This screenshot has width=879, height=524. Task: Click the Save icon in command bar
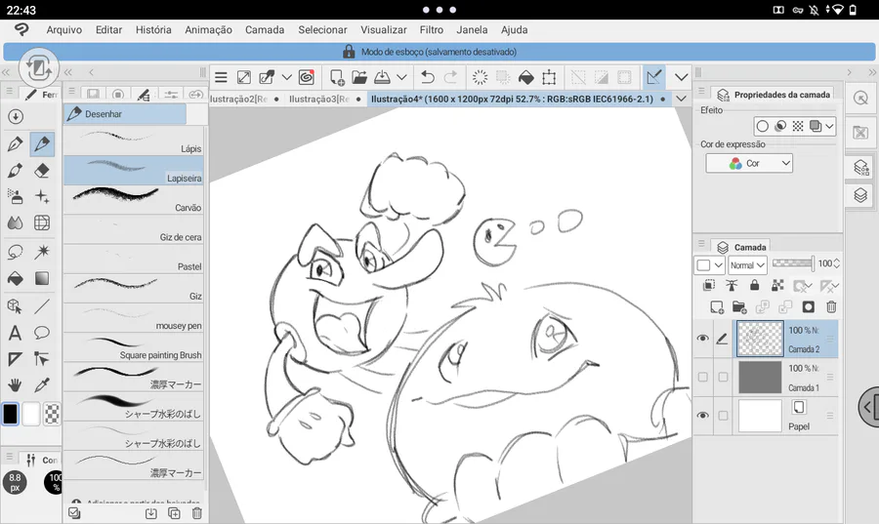point(382,77)
